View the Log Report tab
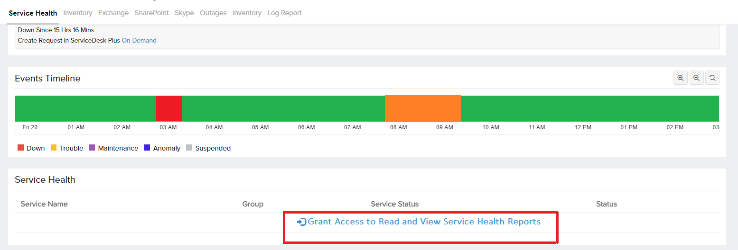This screenshot has height=250, width=738. tap(284, 13)
